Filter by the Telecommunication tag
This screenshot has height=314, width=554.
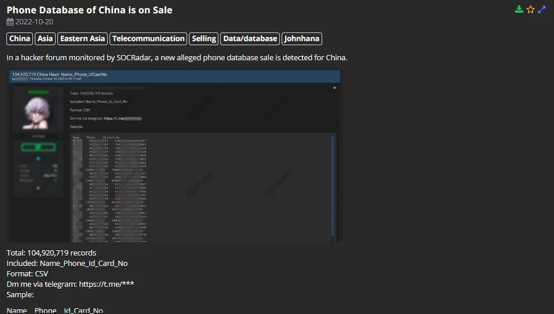[148, 38]
